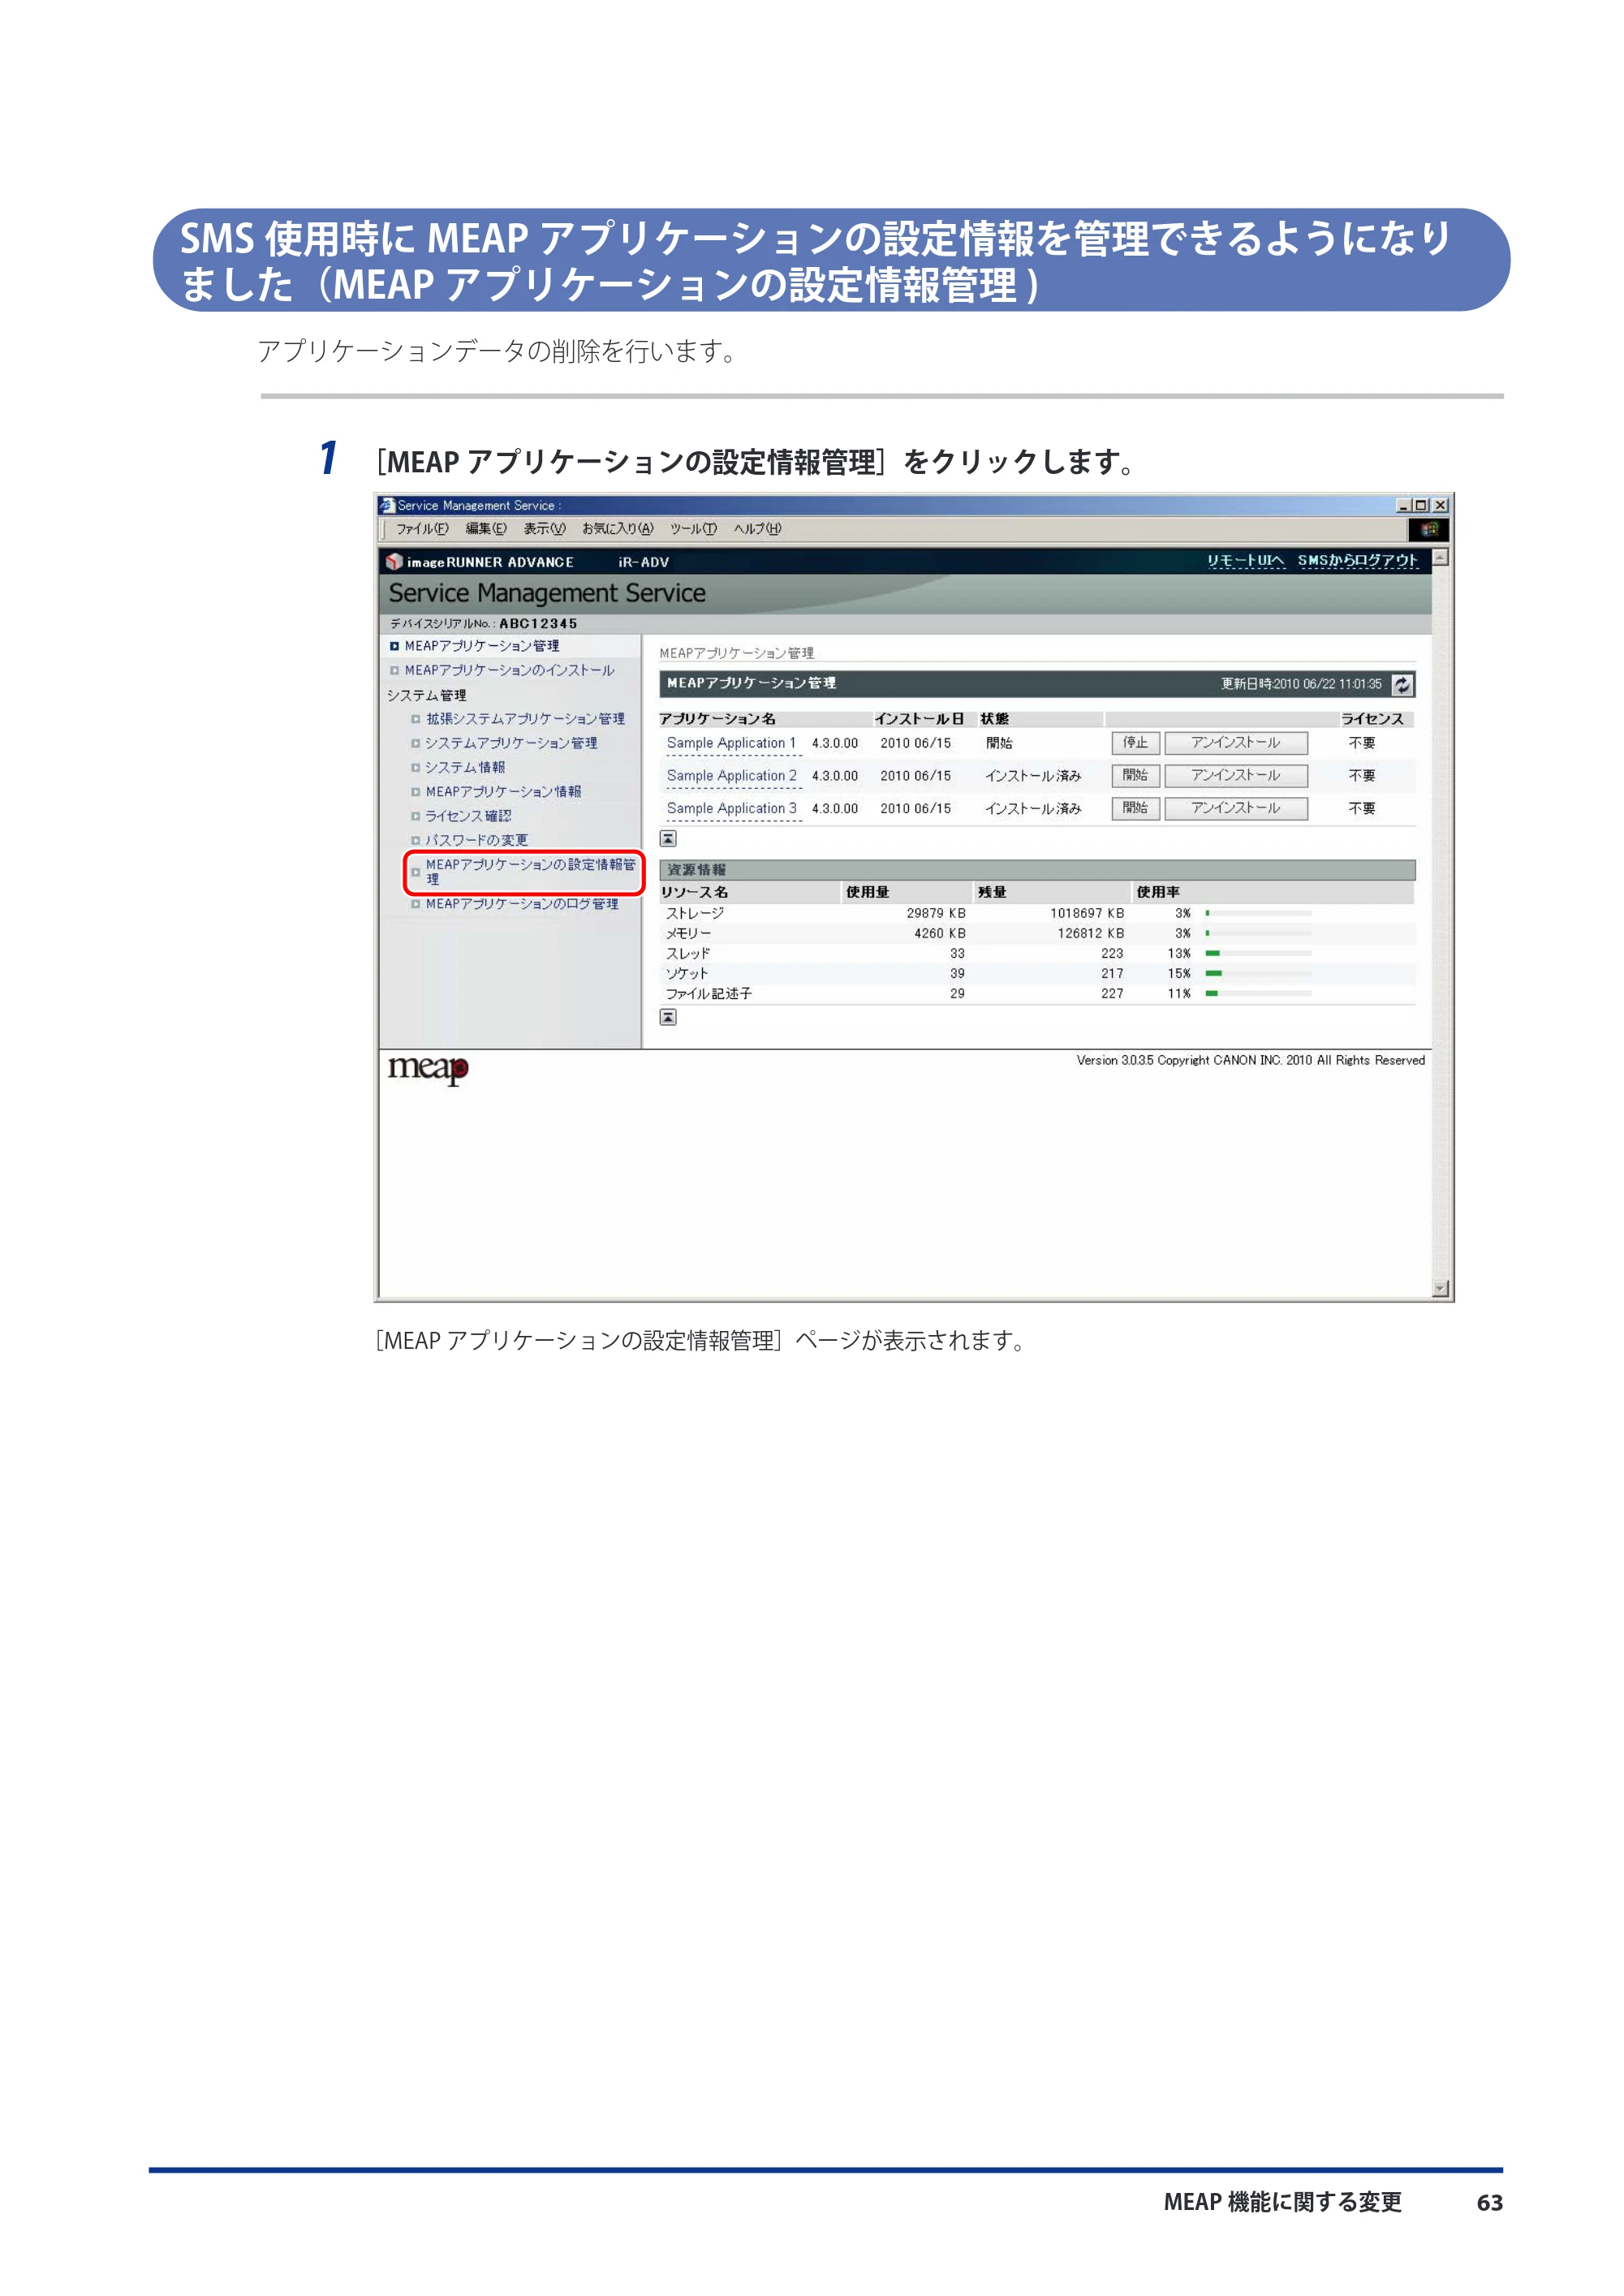The image size is (1624, 2296).
Task: Select パスワードの変更 in the sidebar
Action: pos(476,840)
